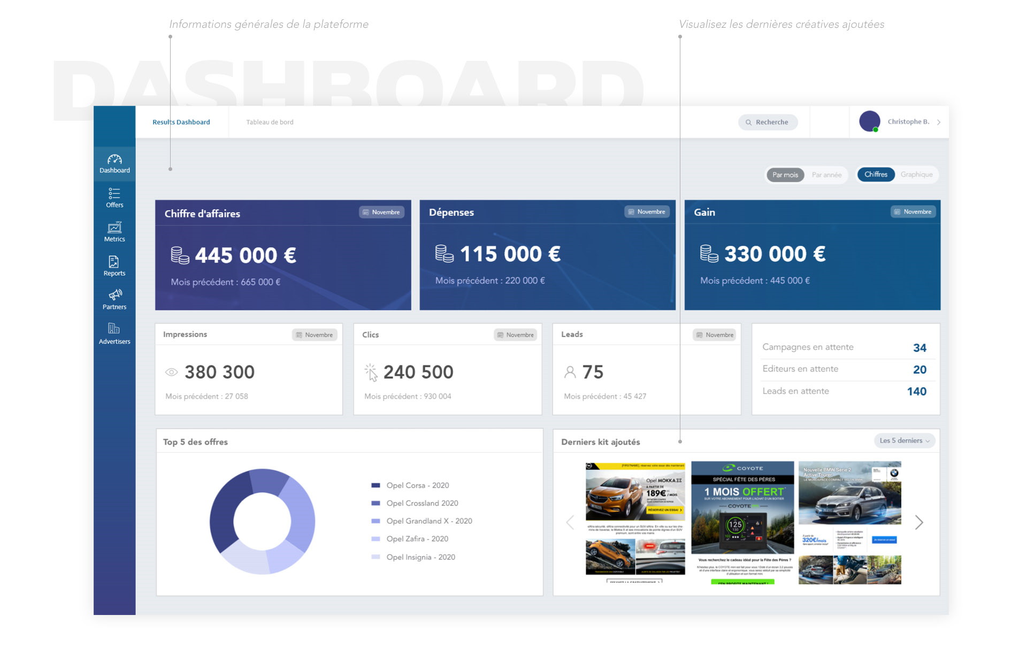This screenshot has width=1027, height=654.
Task: Expand the Les 5 derniers dropdown
Action: click(x=905, y=441)
